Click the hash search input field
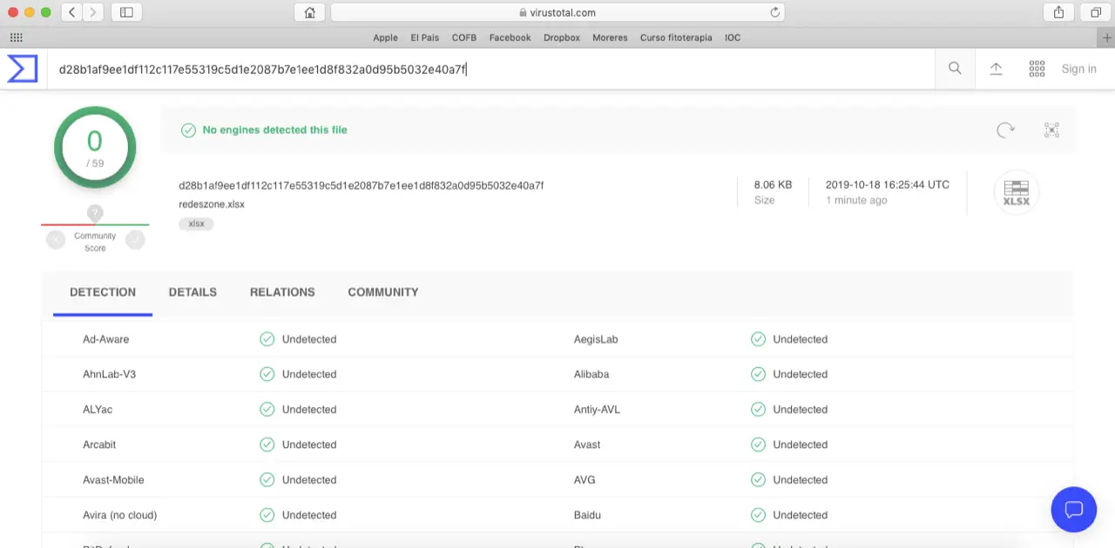 click(488, 69)
